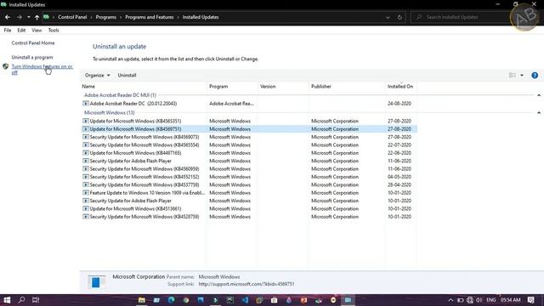The width and height of the screenshot is (544, 306).
Task: Select Security Update for Microsoft Windows (KB4552152)
Action: [x=249, y=177]
